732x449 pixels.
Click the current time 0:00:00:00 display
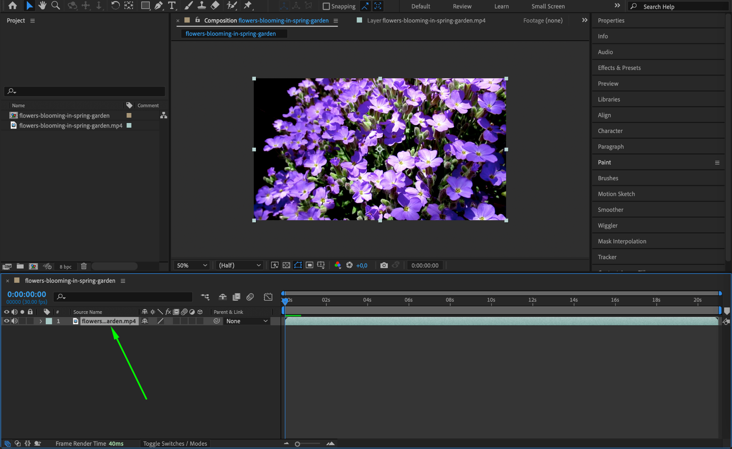coord(27,294)
